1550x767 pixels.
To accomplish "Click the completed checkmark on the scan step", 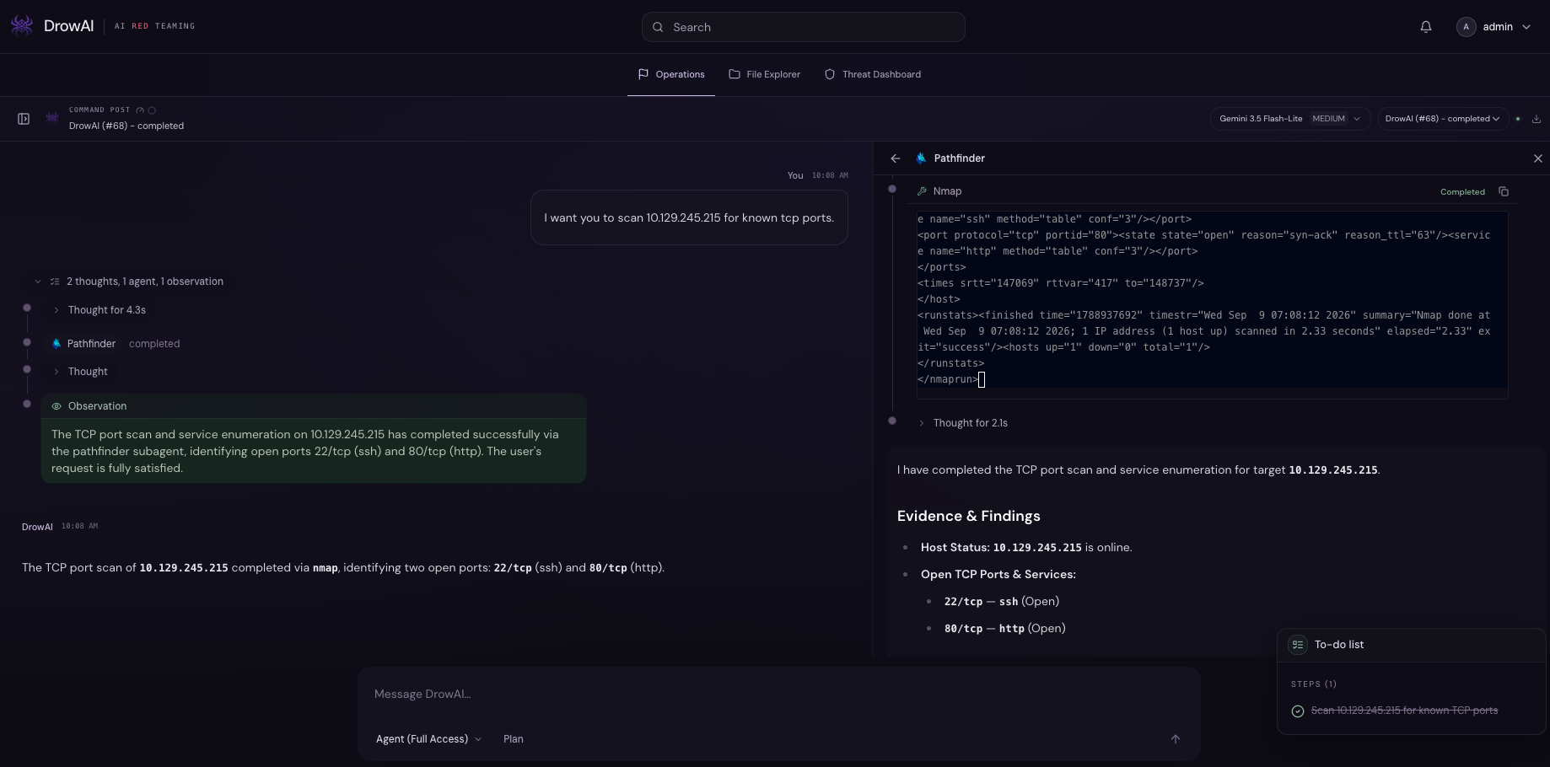I will (1298, 711).
